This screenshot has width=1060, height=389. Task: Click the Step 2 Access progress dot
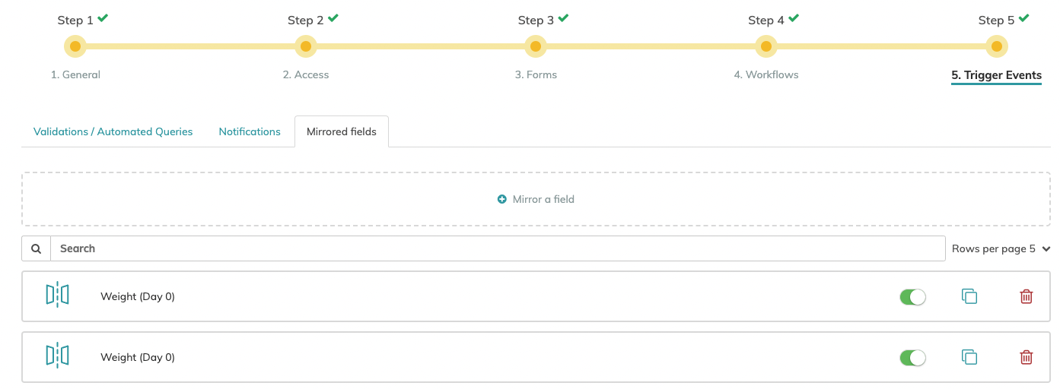305,46
